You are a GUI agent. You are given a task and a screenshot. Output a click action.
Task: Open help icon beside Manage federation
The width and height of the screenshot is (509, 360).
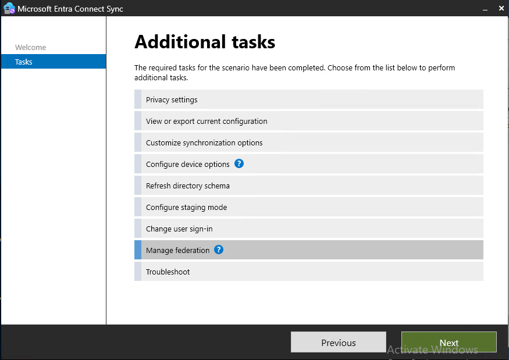point(219,250)
